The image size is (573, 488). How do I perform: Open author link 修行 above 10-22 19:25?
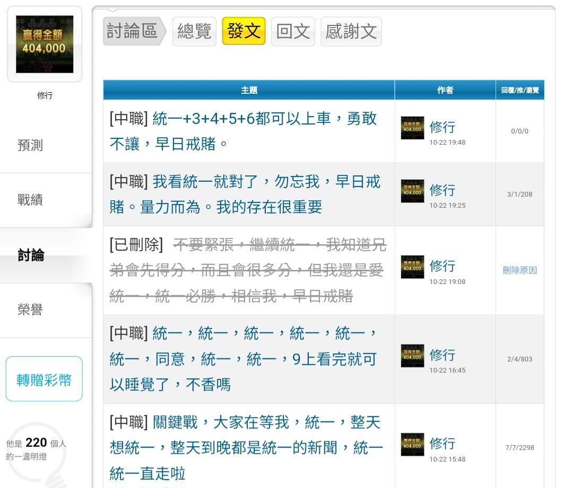tap(442, 190)
